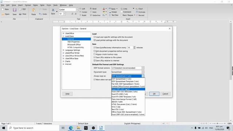The height and width of the screenshot is (131, 233).
Task: Expand LibreOffice Writer tree node
Action: coord(63,53)
